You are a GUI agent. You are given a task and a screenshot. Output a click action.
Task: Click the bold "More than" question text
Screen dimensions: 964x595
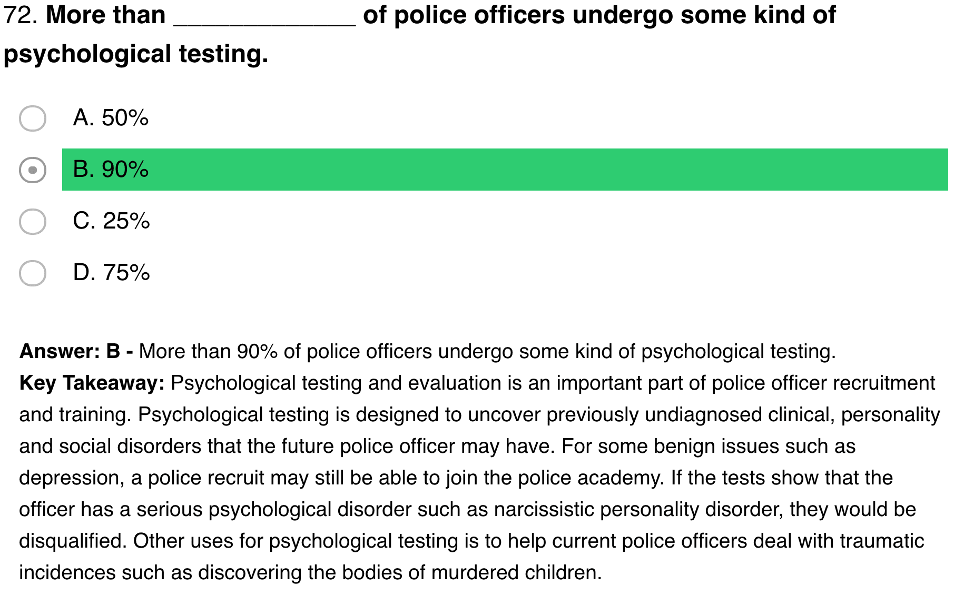tap(106, 15)
